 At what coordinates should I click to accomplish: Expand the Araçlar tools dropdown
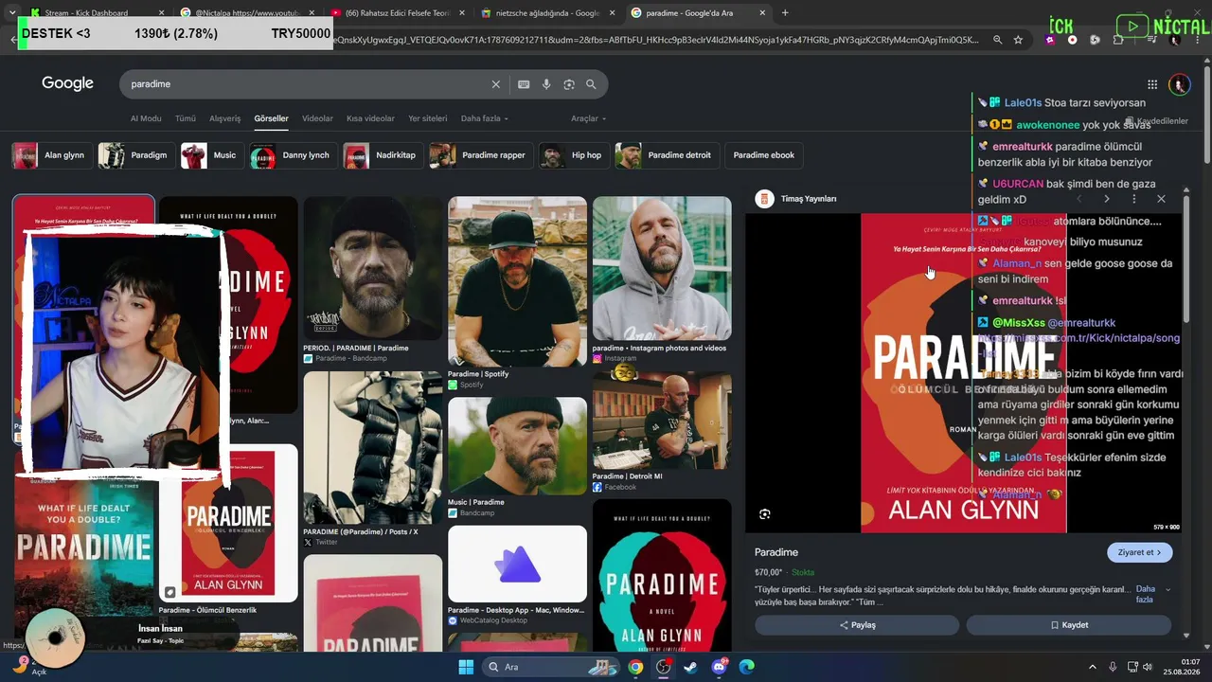click(x=588, y=118)
